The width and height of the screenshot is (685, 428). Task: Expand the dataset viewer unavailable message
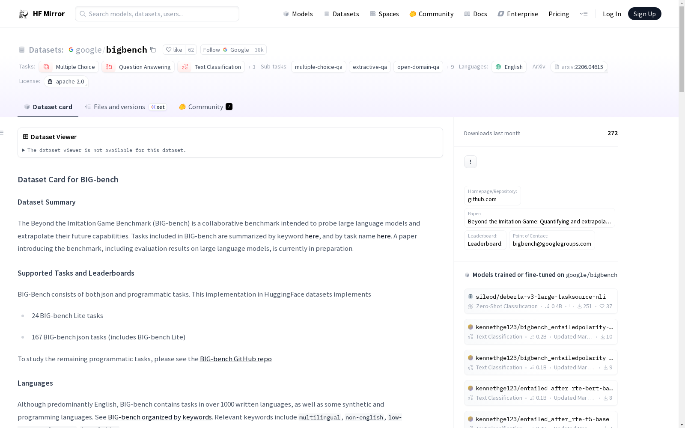(24, 150)
